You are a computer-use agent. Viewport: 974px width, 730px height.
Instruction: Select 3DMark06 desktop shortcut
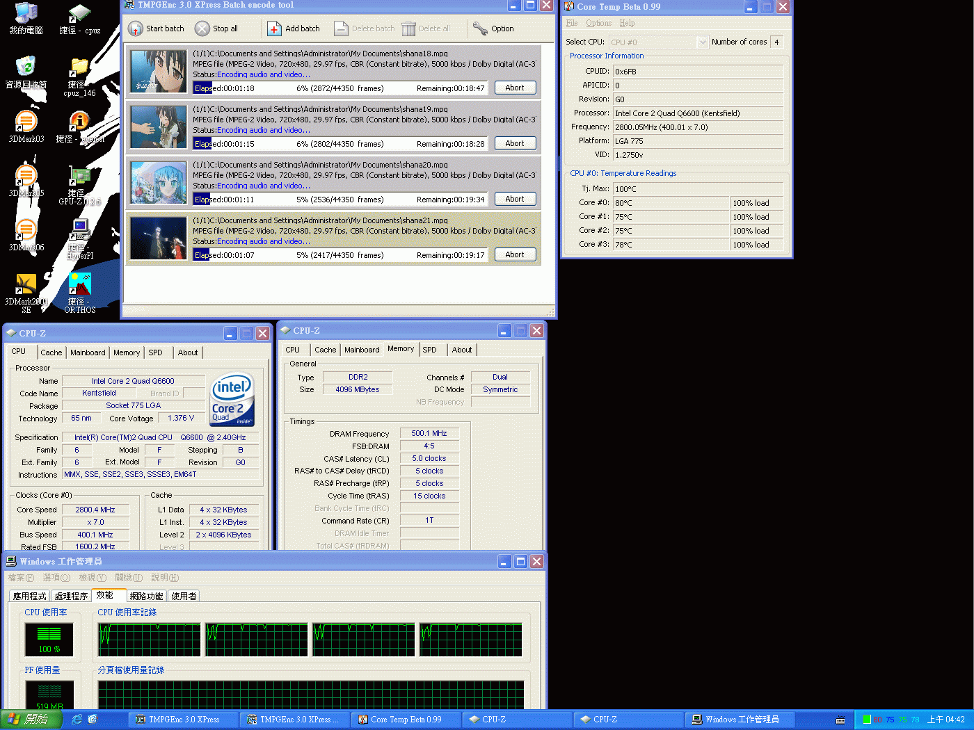(26, 229)
